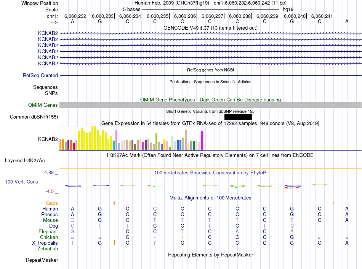Click the dark green bar in GTEx chart

point(194,146)
